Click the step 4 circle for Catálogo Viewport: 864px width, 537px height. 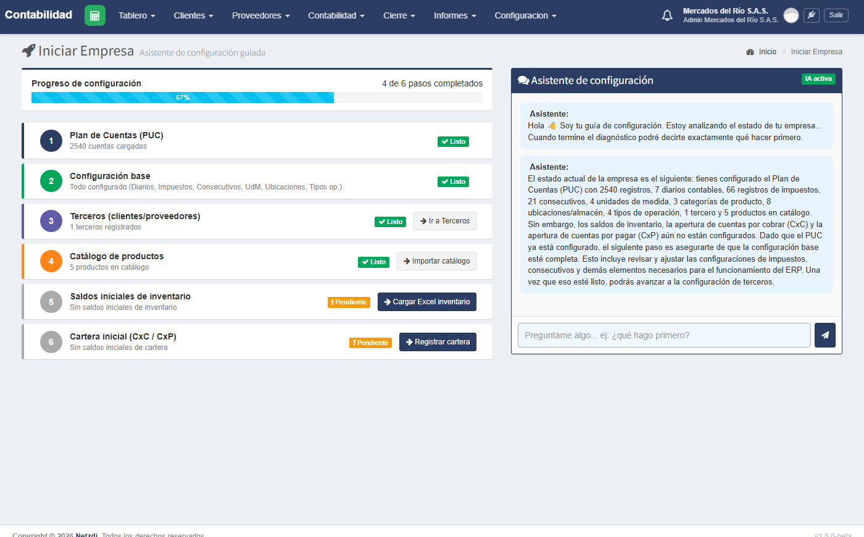pos(51,261)
